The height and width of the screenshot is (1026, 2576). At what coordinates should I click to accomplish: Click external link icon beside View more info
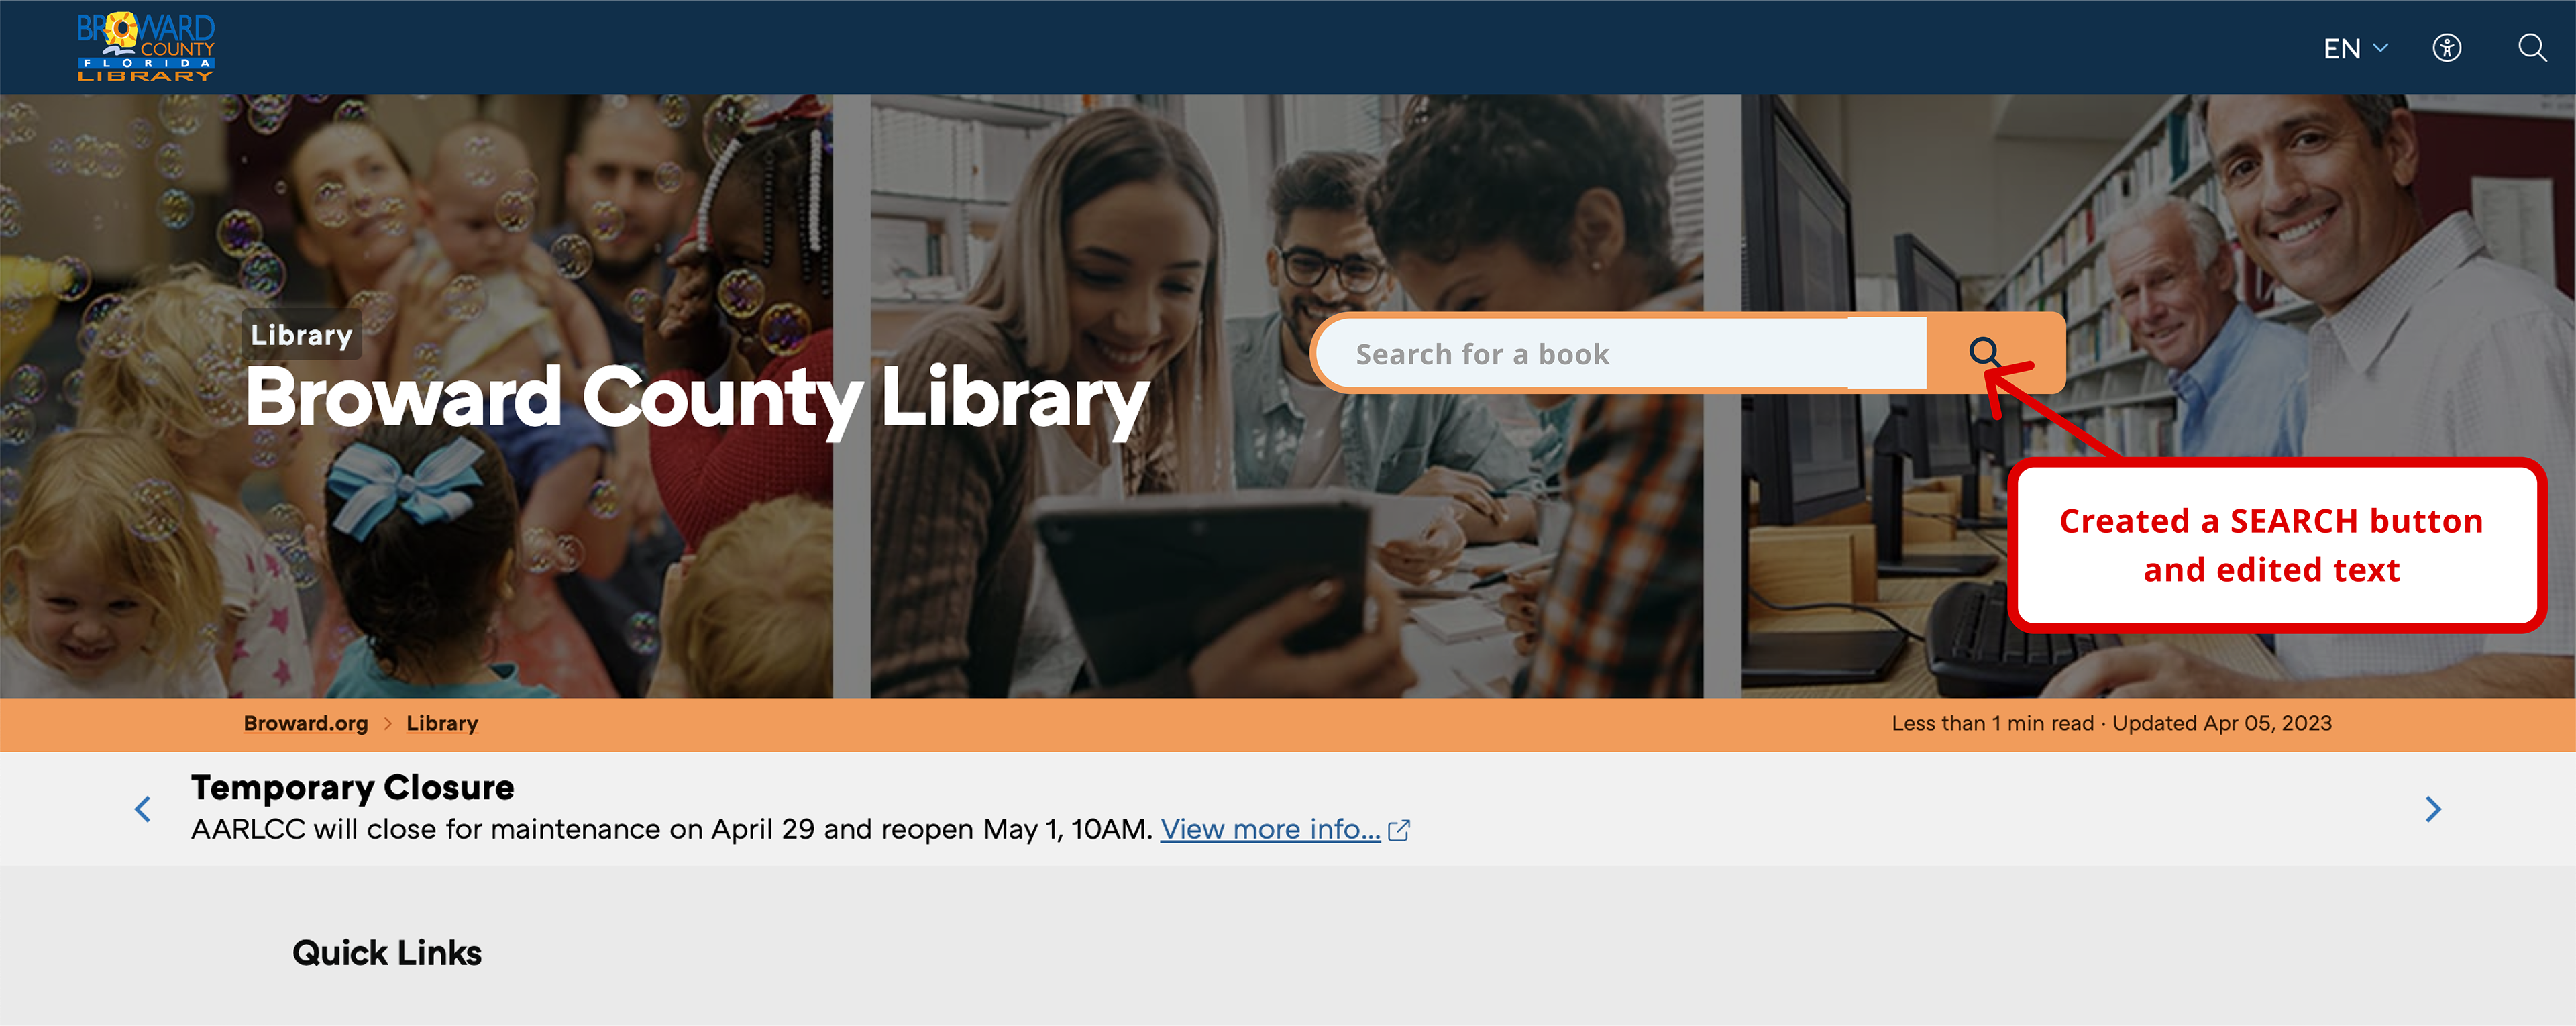[x=1399, y=830]
